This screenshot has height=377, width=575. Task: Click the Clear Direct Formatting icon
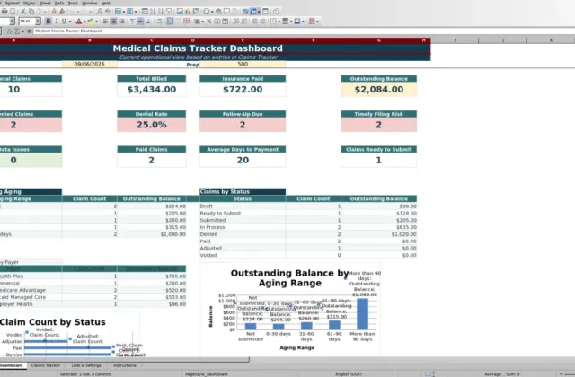[62, 12]
